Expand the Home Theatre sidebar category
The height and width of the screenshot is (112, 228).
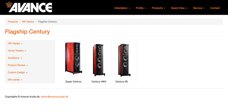(x=17, y=51)
